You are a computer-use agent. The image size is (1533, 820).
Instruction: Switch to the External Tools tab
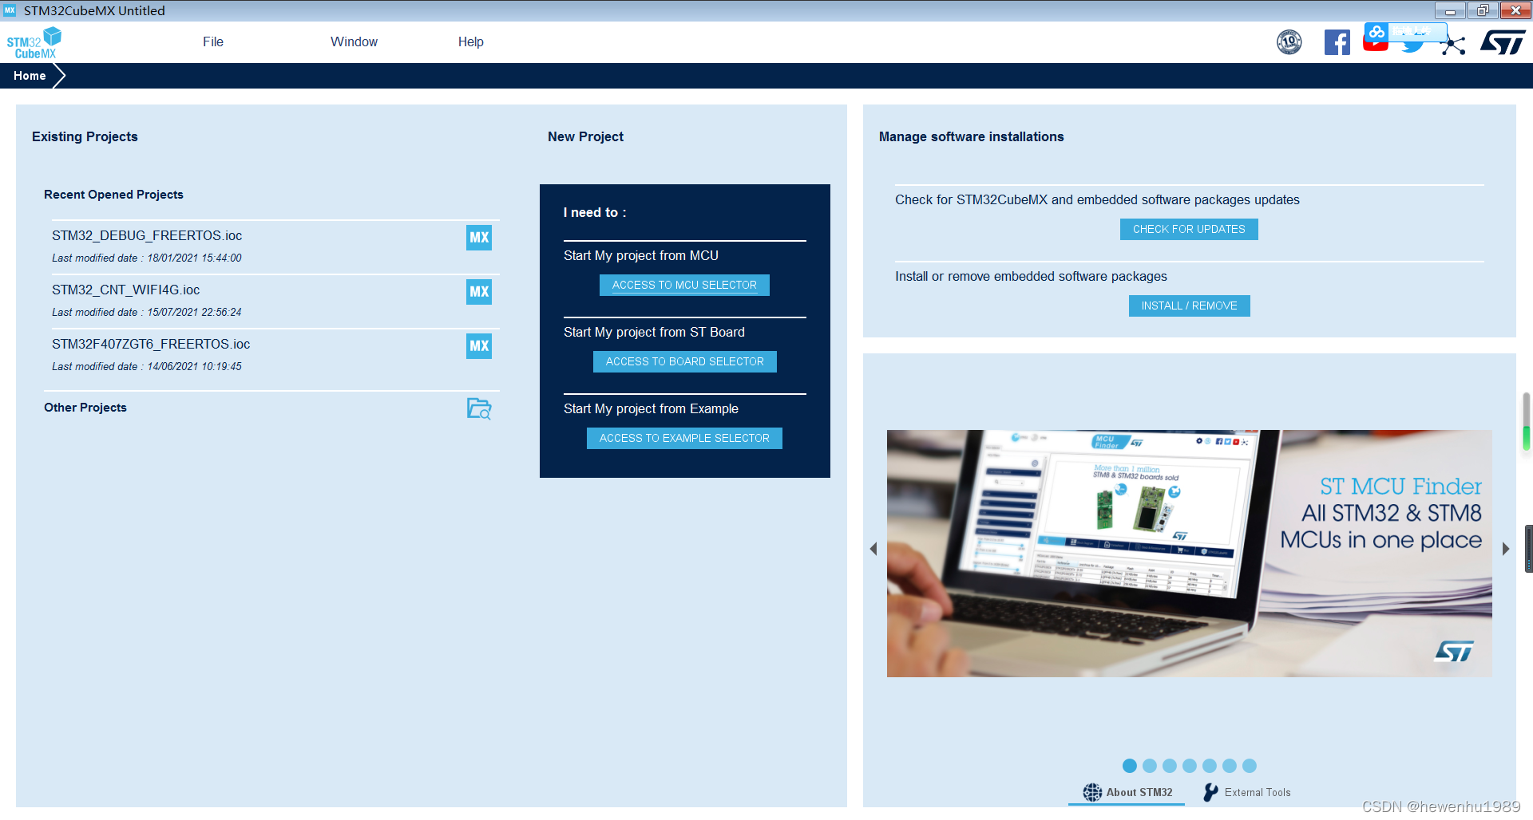[1246, 792]
